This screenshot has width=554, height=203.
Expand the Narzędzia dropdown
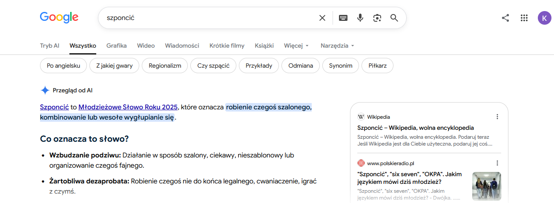(x=337, y=46)
